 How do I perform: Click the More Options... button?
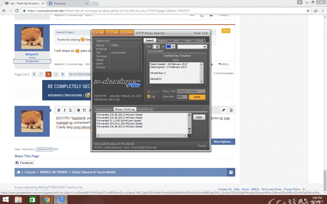pyautogui.click(x=223, y=142)
